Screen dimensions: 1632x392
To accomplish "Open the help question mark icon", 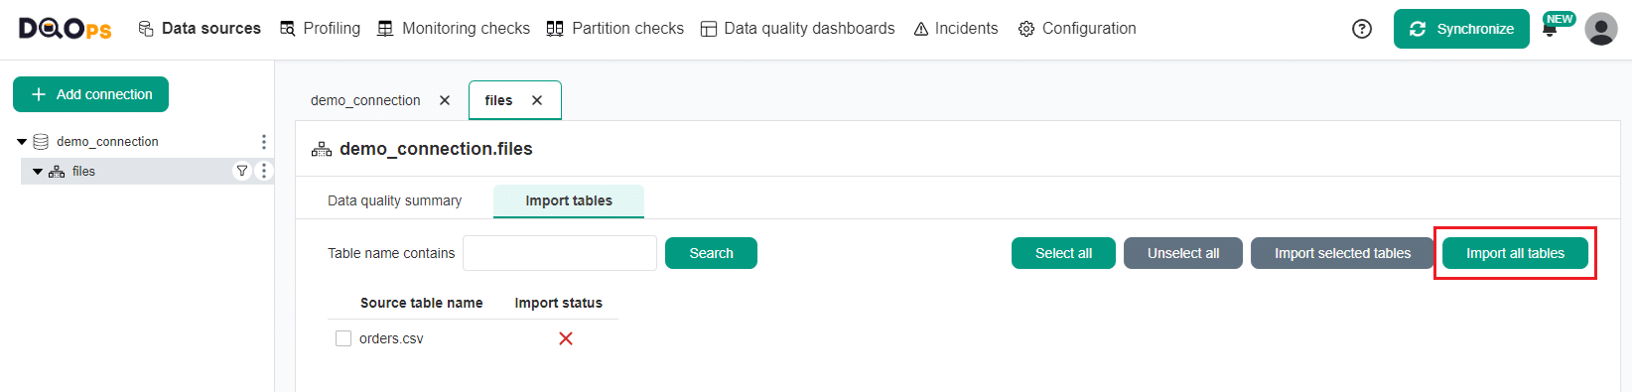I will coord(1362,29).
